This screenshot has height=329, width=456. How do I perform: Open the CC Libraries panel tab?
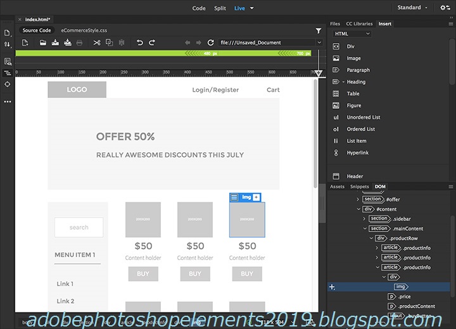point(359,24)
